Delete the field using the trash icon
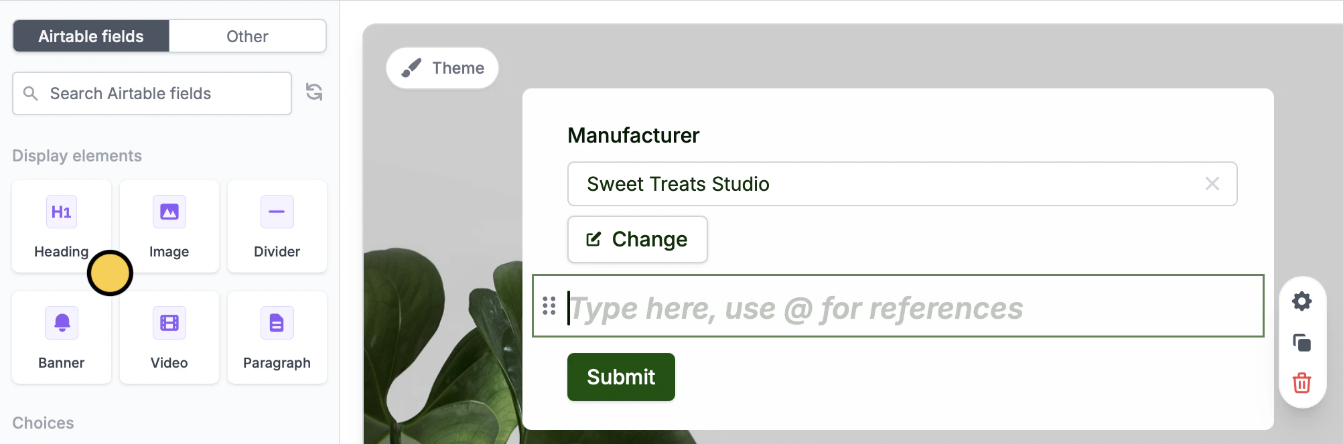 1301,383
